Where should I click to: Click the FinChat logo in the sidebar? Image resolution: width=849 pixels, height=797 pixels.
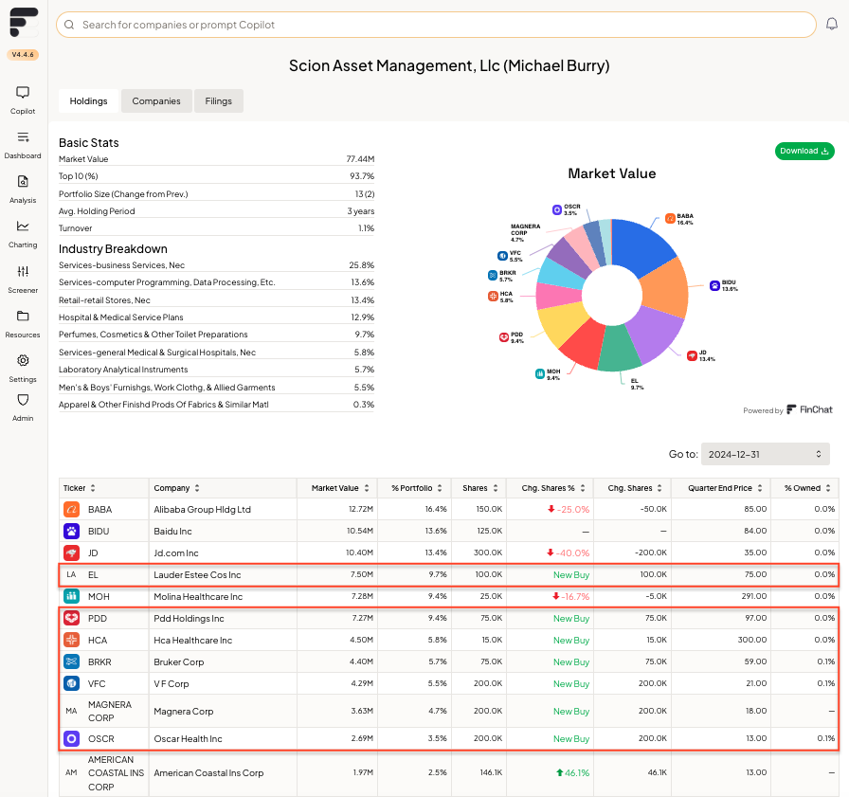tap(24, 22)
